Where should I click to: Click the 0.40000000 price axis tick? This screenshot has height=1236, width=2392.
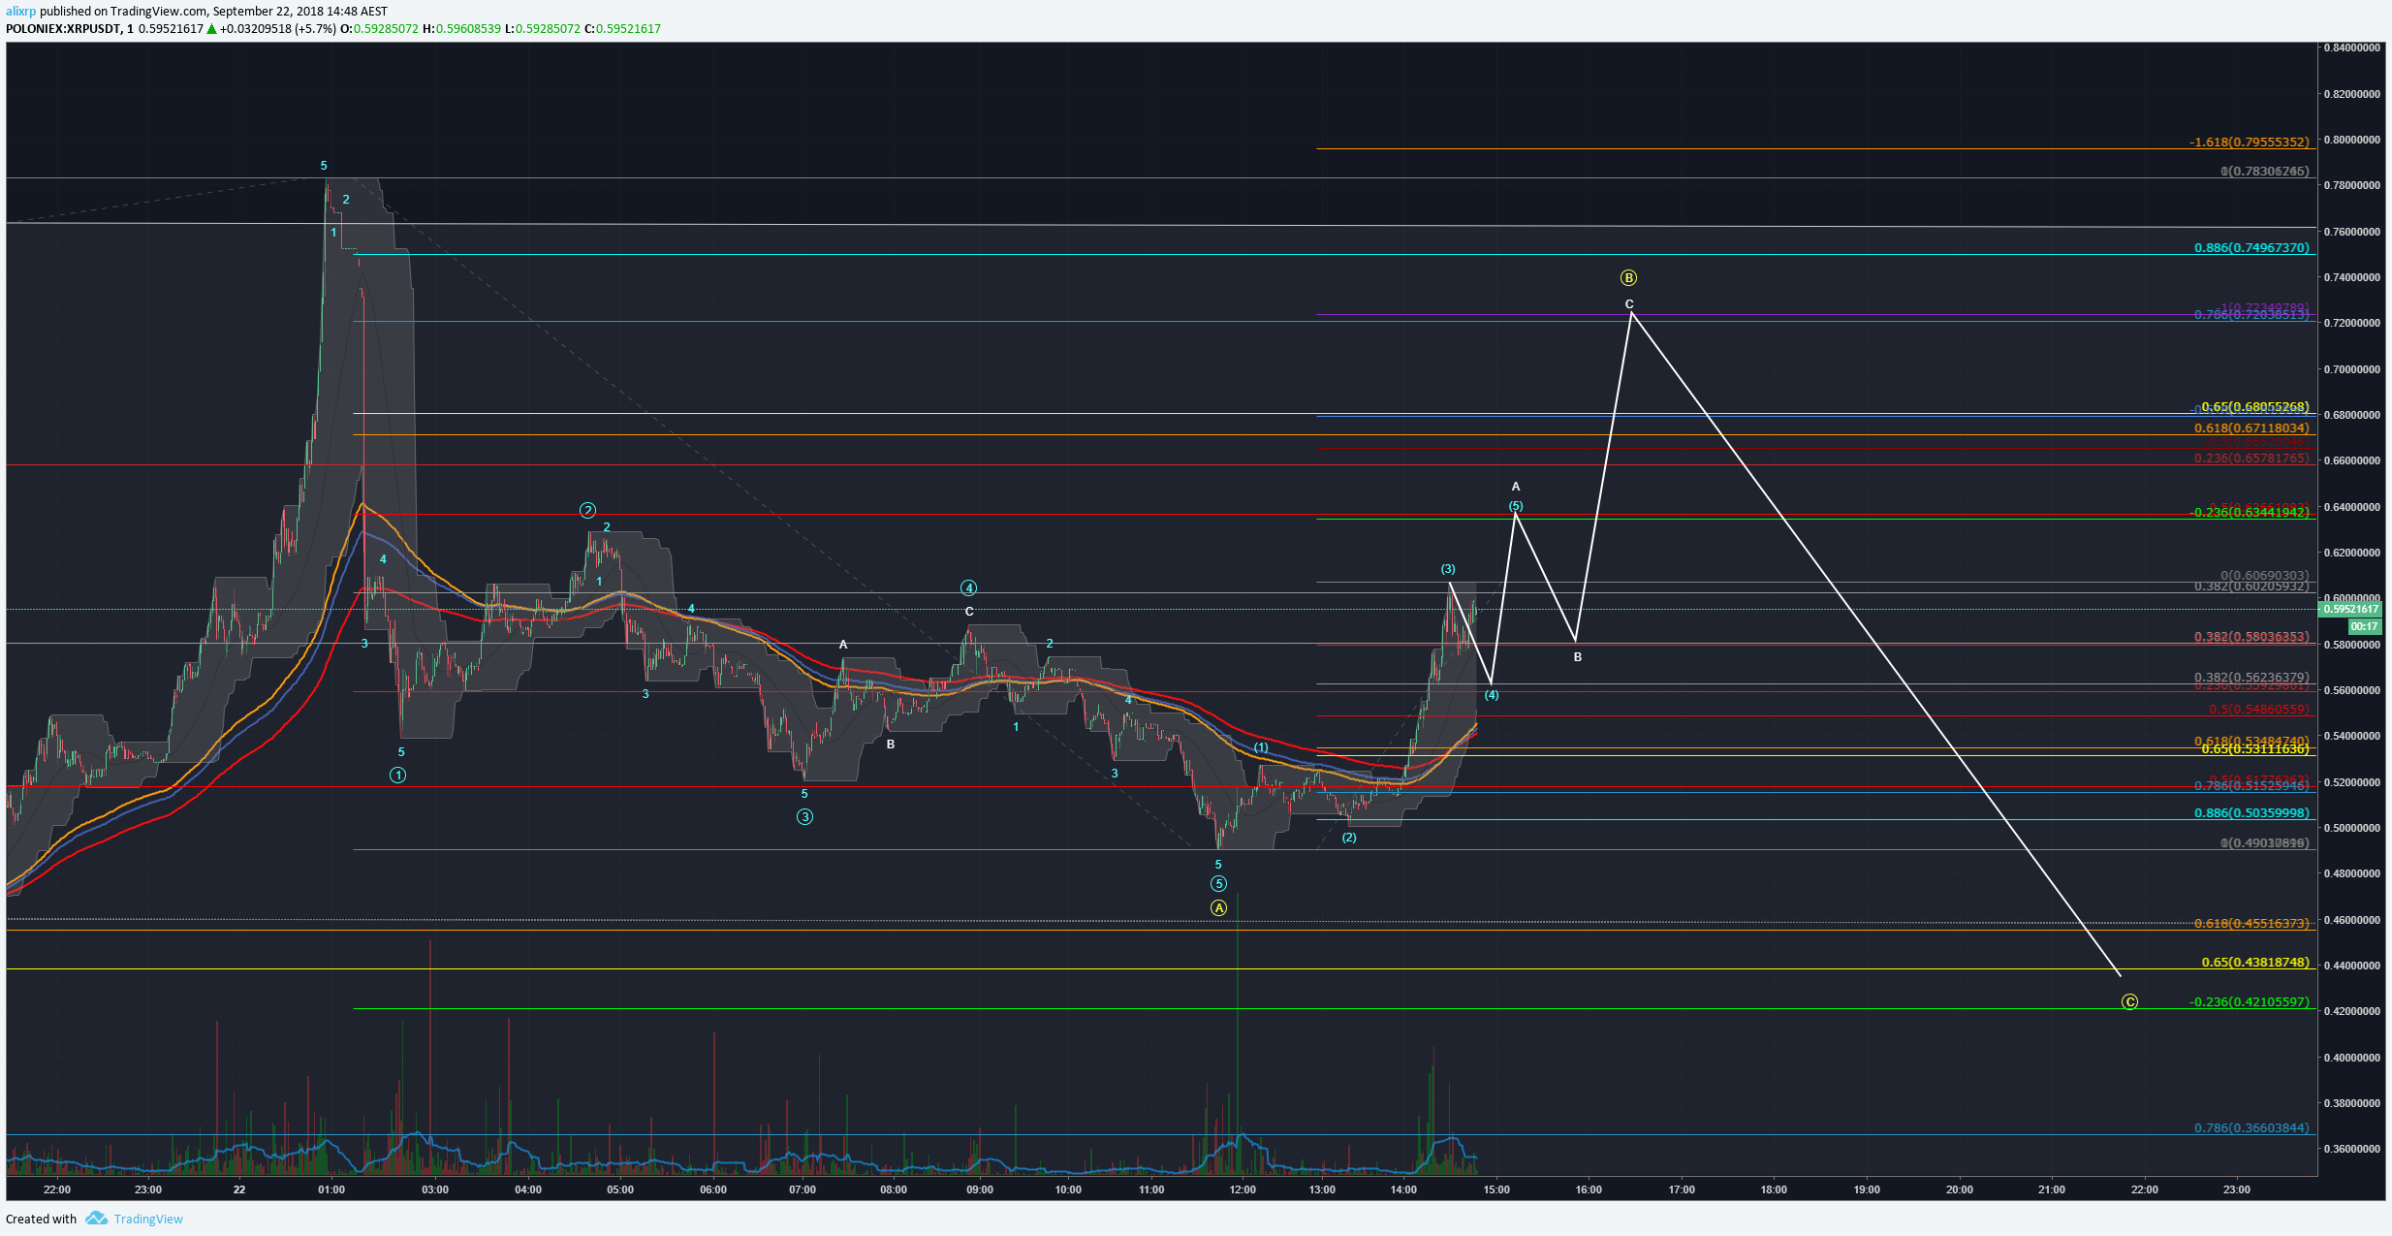click(2351, 1058)
